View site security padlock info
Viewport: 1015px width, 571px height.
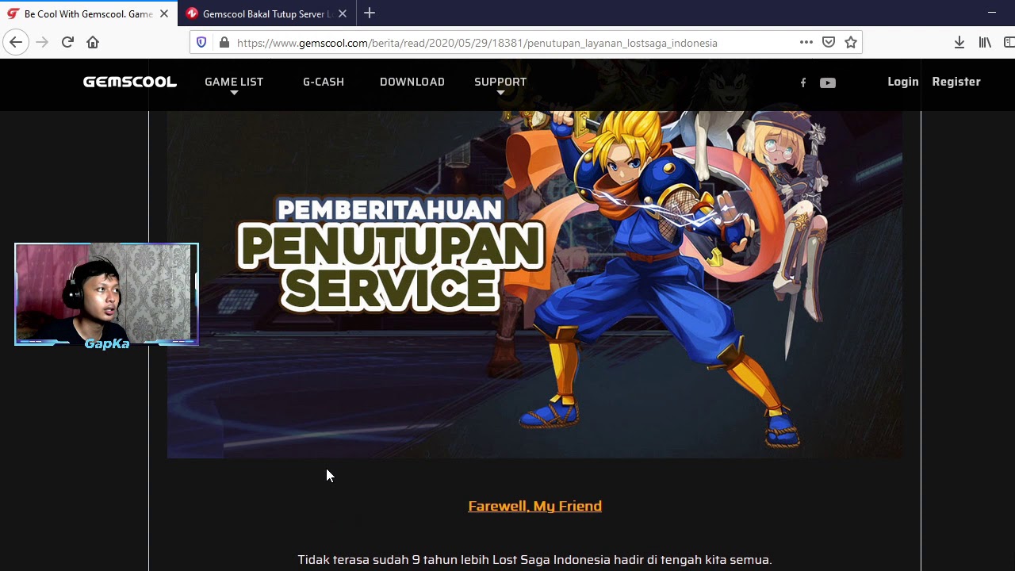click(224, 43)
